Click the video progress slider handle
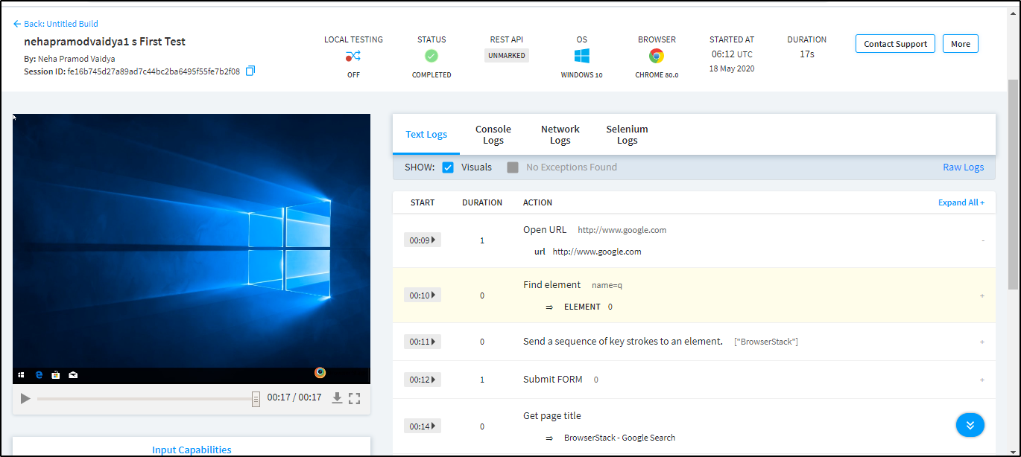Image resolution: width=1021 pixels, height=457 pixels. (x=256, y=399)
